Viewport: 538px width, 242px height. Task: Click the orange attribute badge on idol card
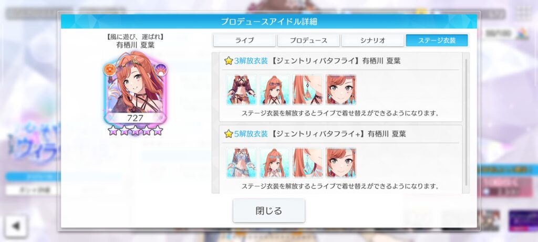[110, 70]
